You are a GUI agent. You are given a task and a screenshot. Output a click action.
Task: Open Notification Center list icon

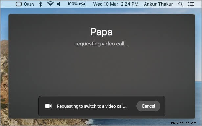click(191, 4)
